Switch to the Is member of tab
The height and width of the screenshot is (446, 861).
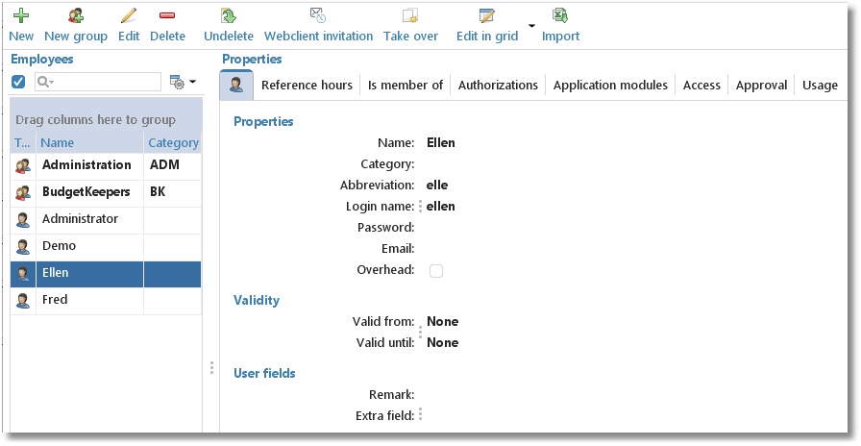click(406, 86)
